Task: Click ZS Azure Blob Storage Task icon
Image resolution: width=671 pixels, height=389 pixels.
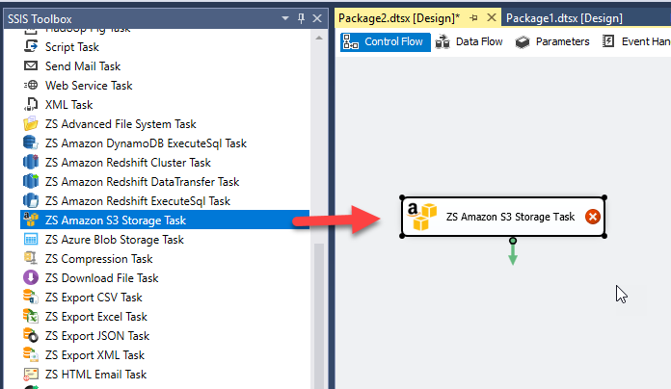Action: click(x=31, y=239)
